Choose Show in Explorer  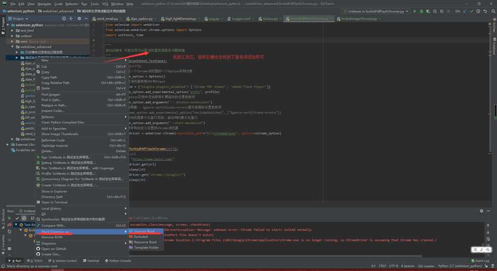(x=82, y=191)
